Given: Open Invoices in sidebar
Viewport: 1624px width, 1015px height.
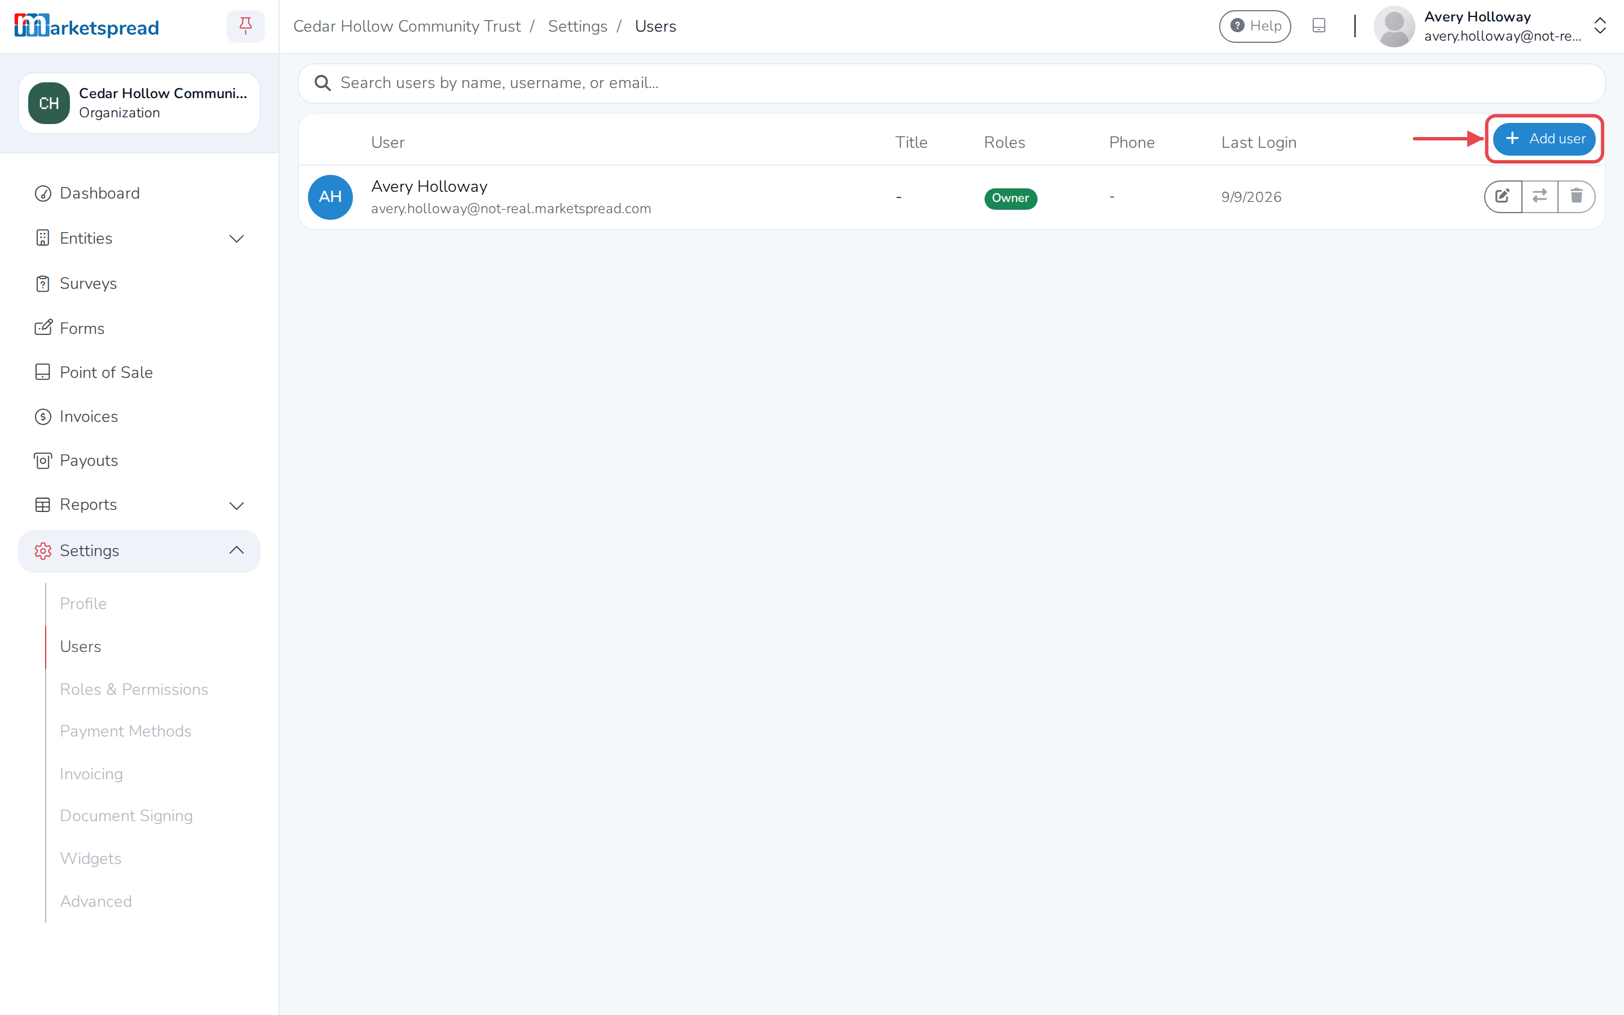Looking at the screenshot, I should pyautogui.click(x=139, y=416).
